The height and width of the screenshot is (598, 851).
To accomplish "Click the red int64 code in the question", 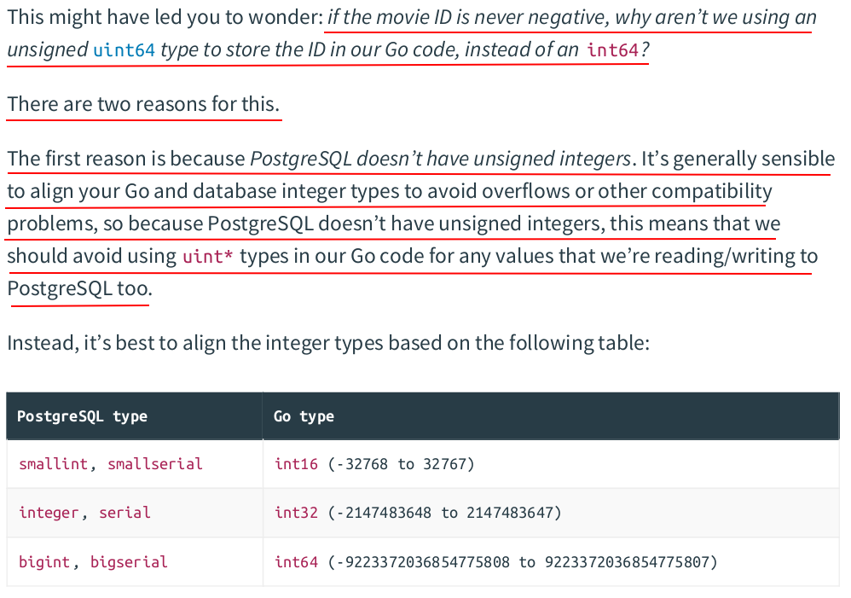I will tap(613, 50).
